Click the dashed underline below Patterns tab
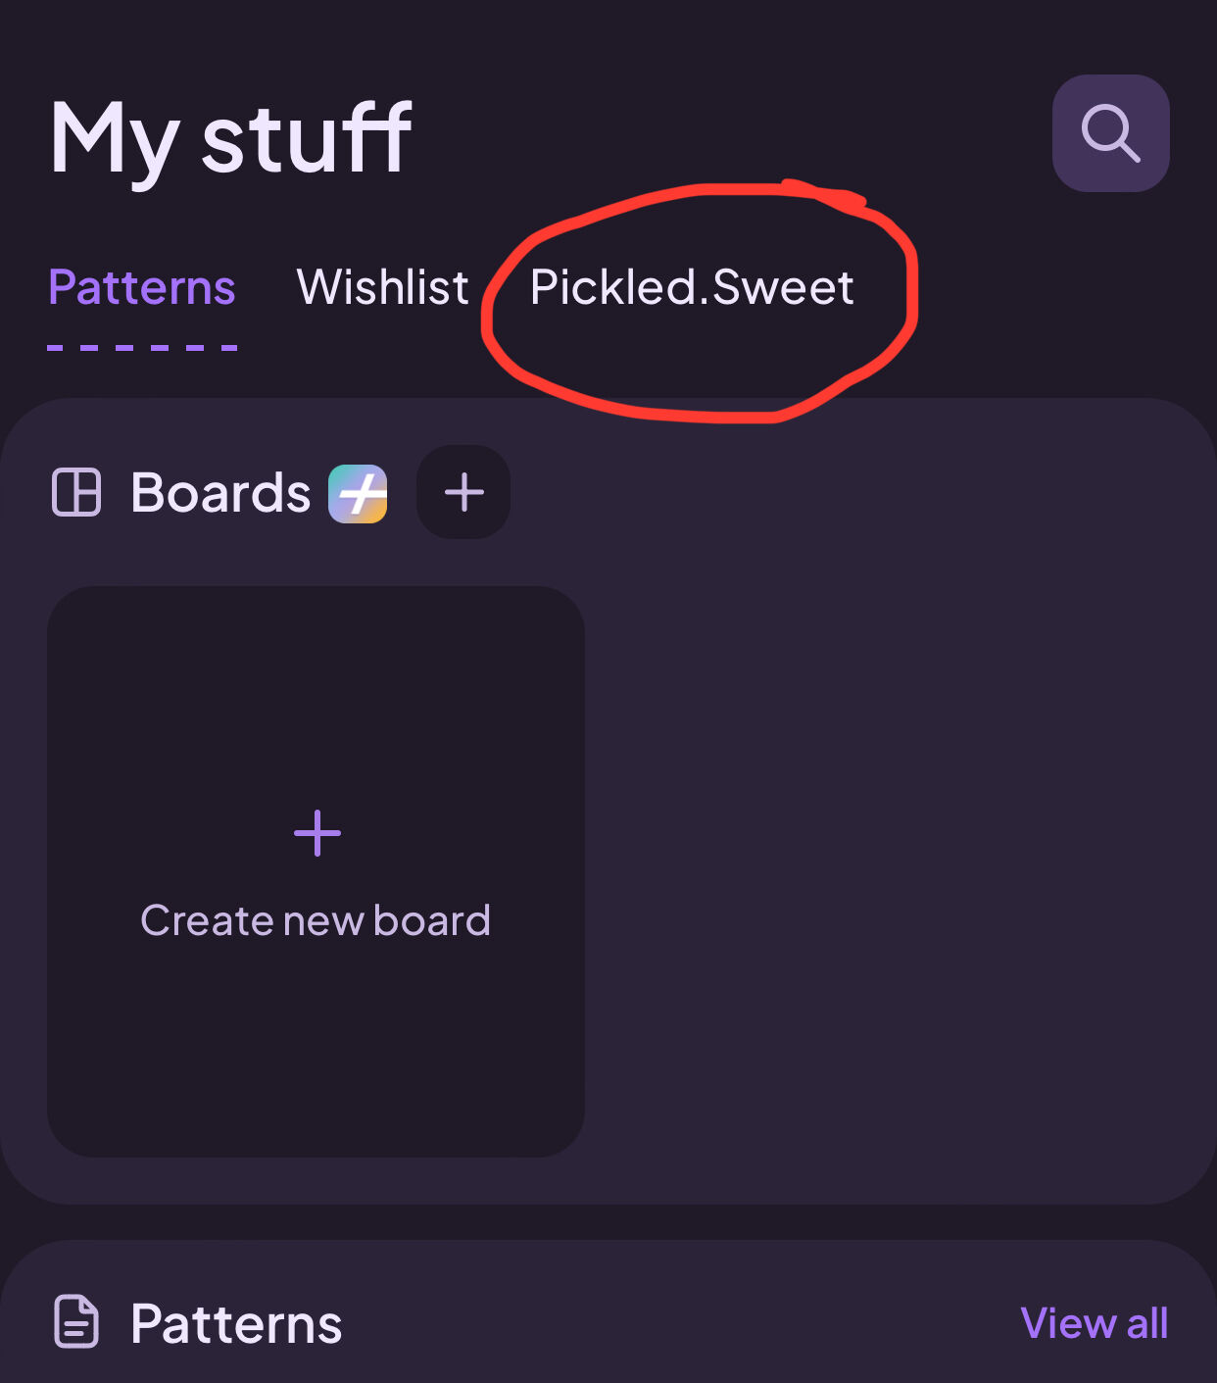The image size is (1217, 1383). (x=142, y=347)
